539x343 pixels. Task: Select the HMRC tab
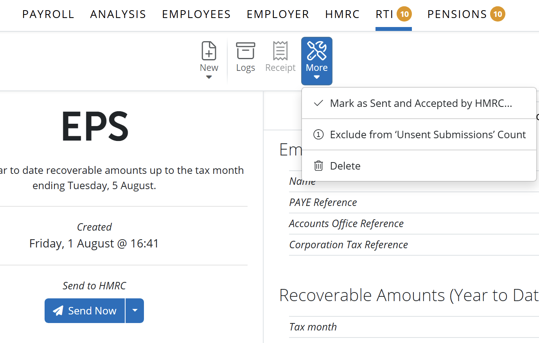coord(342,14)
